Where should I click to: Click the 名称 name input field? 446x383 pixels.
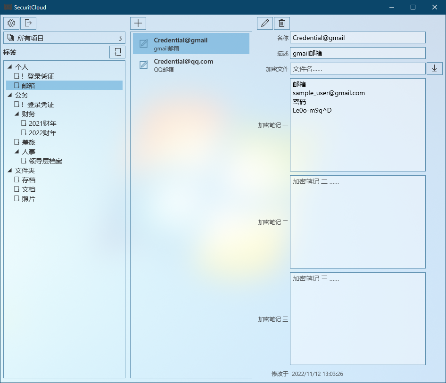(x=357, y=38)
